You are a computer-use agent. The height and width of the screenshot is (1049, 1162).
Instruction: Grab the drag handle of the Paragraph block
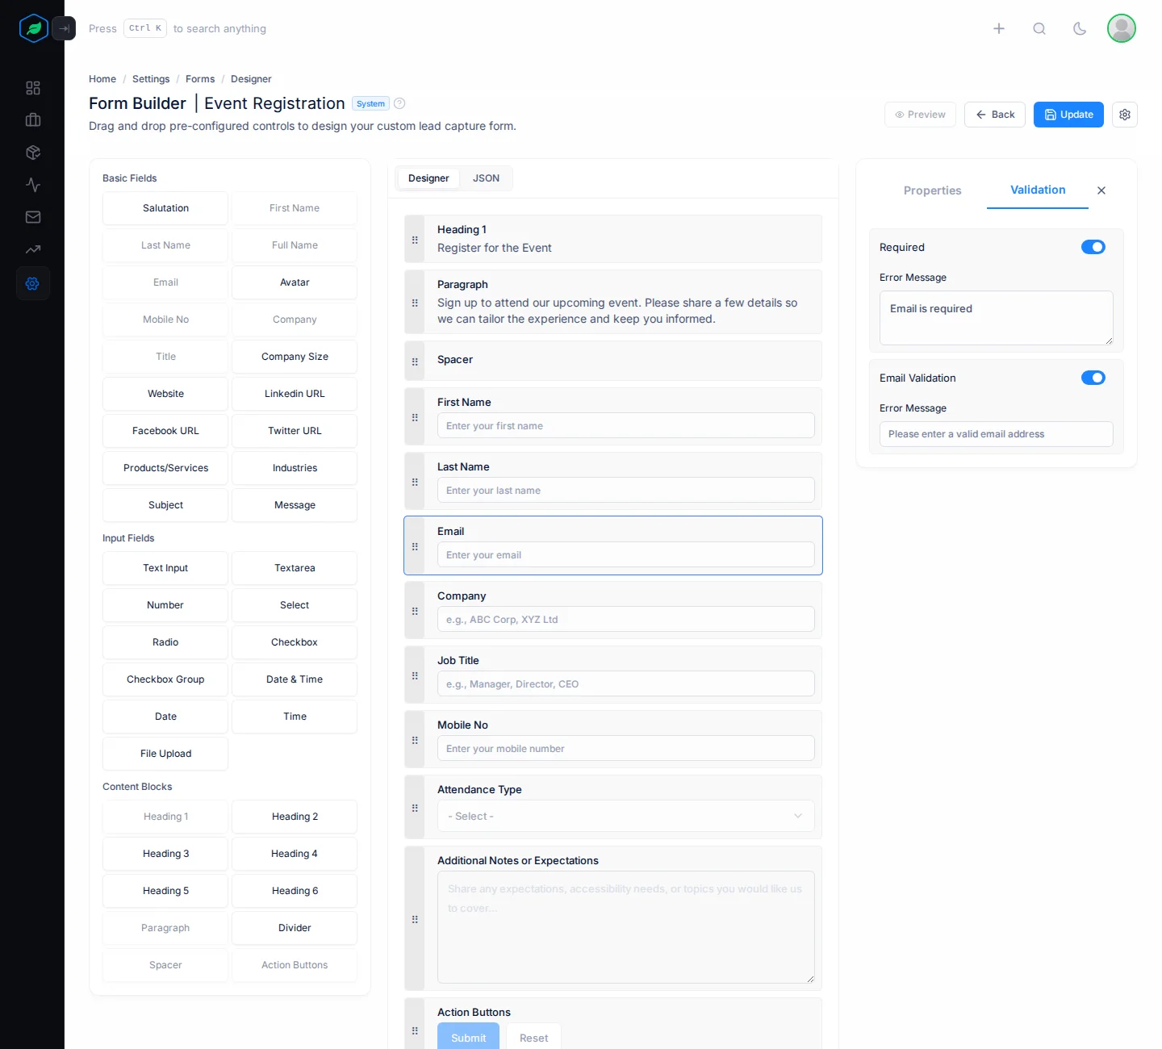[415, 303]
